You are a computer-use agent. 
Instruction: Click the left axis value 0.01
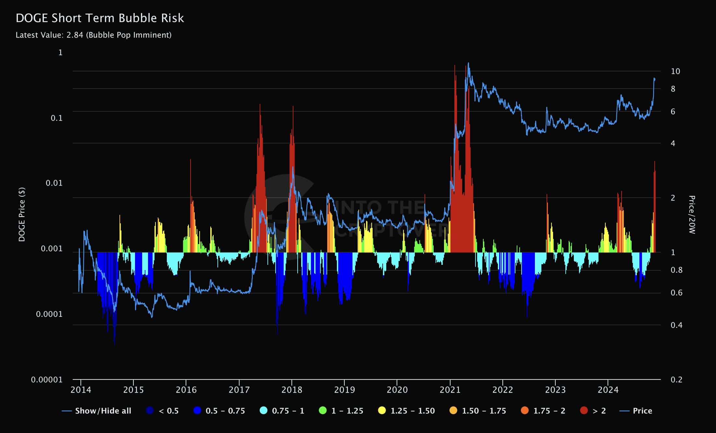54,183
